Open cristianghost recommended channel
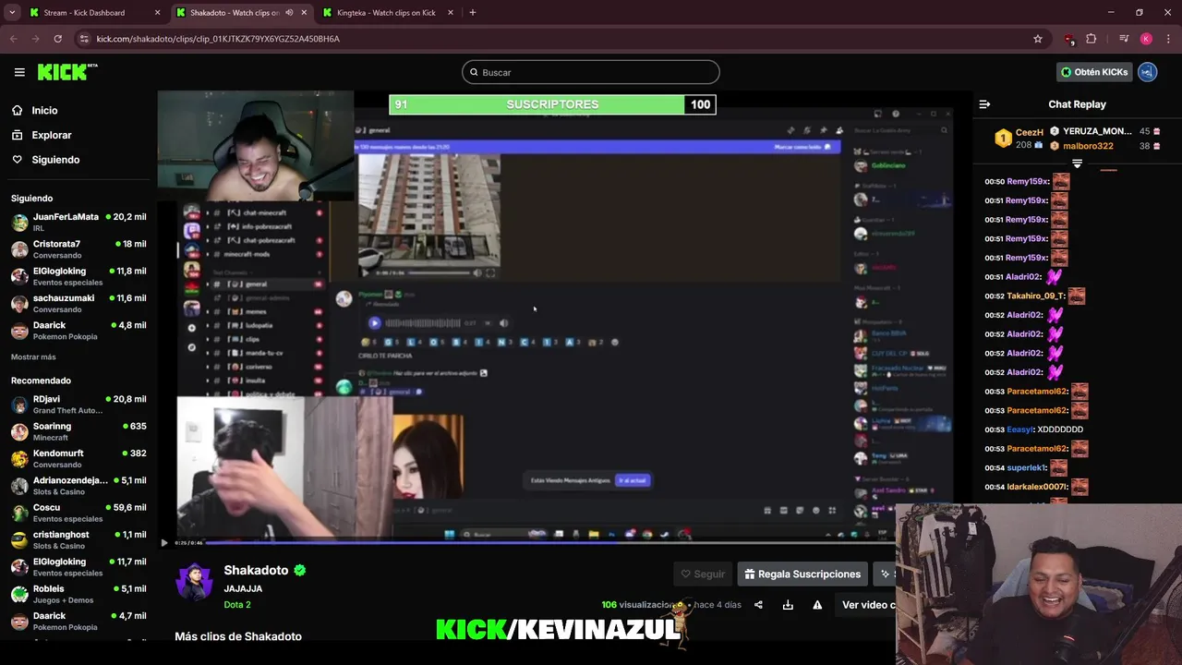Screen dimensions: 1182x665 click(x=78, y=540)
